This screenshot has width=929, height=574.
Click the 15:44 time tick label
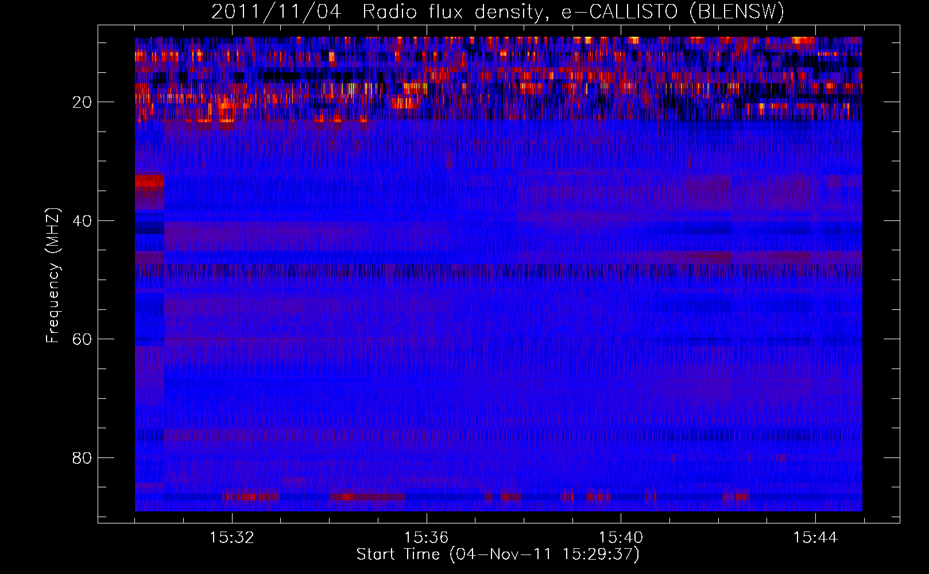pos(815,538)
